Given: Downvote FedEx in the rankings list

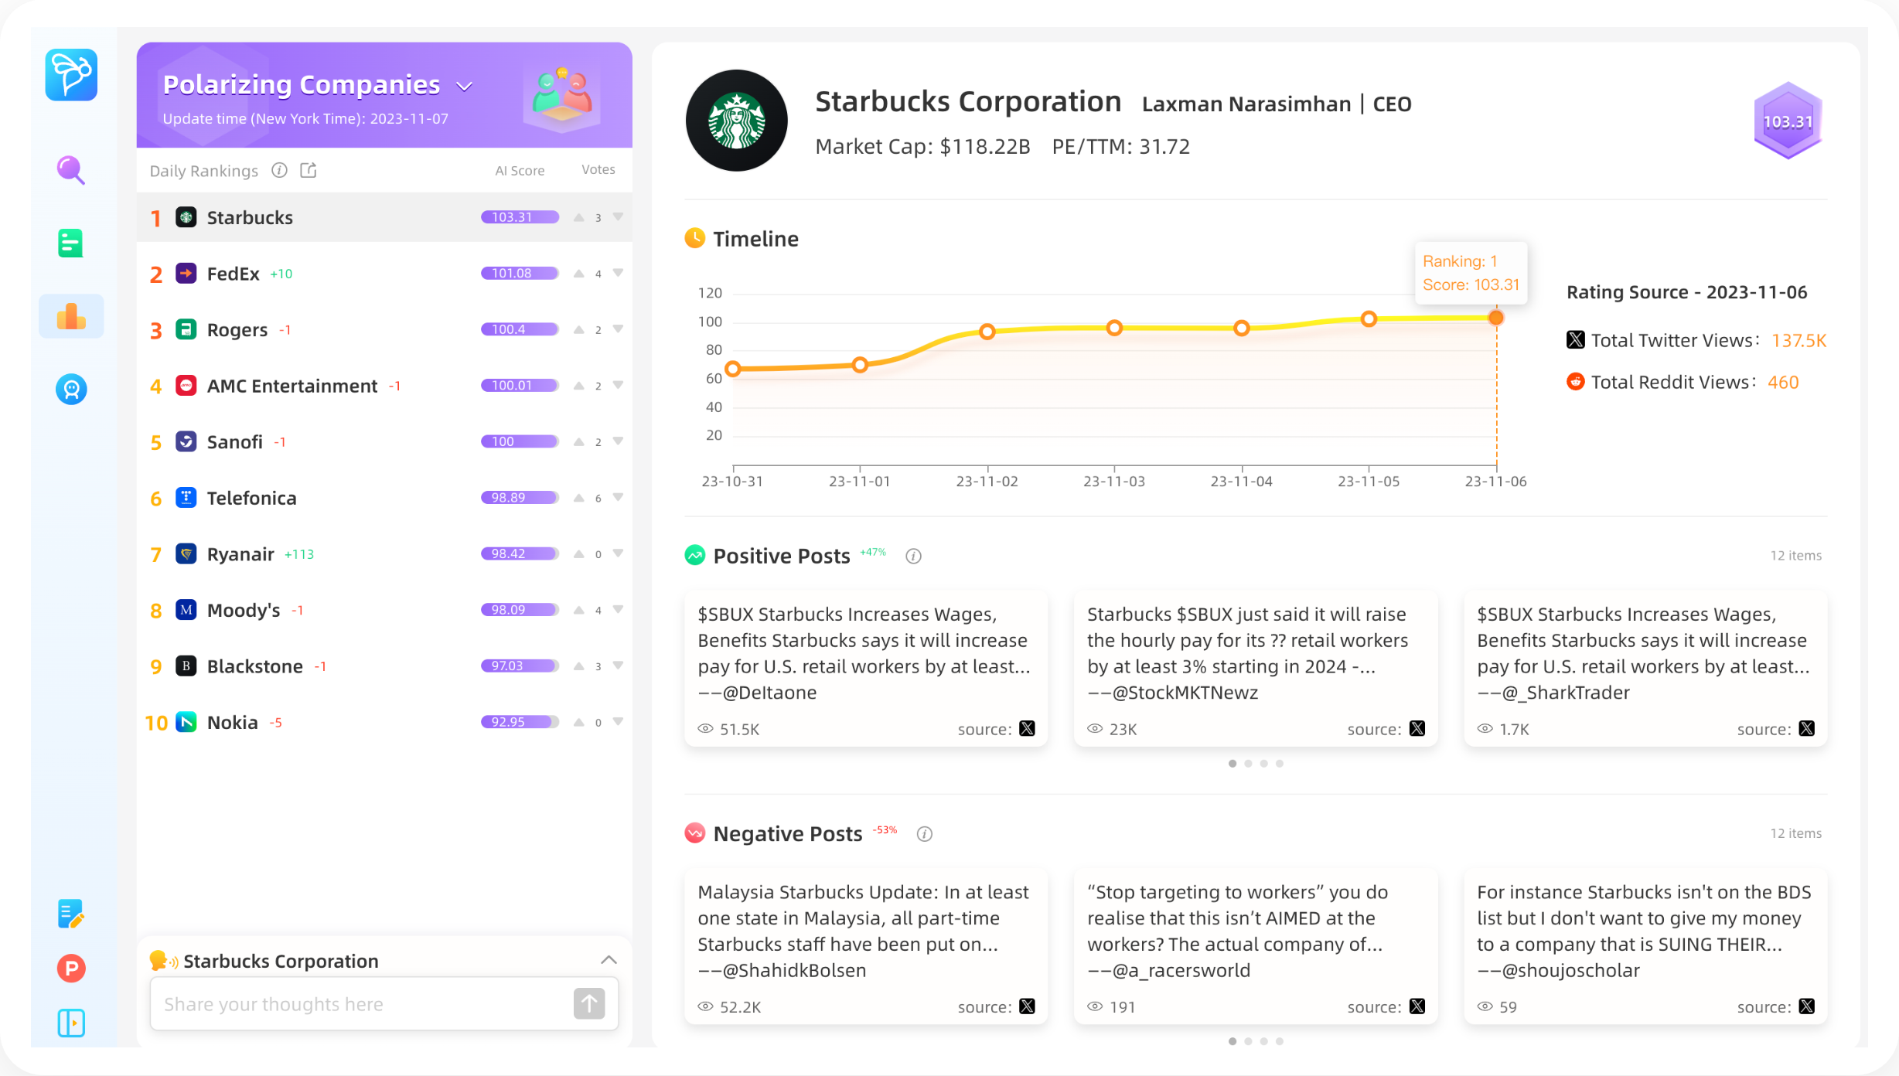Looking at the screenshot, I should click(x=618, y=273).
